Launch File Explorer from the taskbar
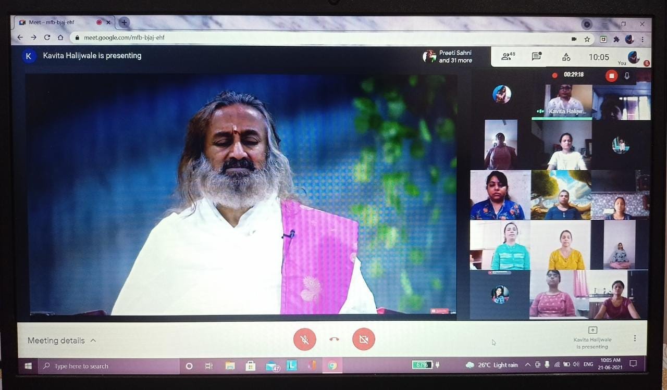Image resolution: width=667 pixels, height=390 pixels. click(230, 366)
